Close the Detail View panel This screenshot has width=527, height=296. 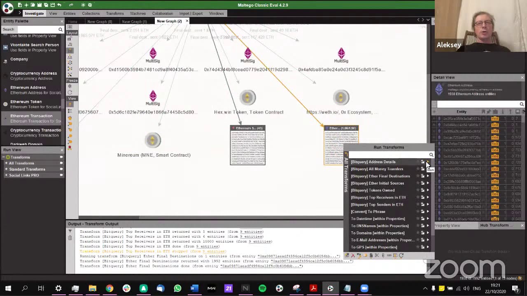[x=522, y=77]
